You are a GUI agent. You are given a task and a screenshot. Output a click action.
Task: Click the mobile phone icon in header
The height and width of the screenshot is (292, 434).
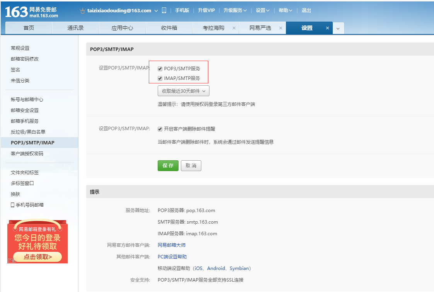point(164,10)
